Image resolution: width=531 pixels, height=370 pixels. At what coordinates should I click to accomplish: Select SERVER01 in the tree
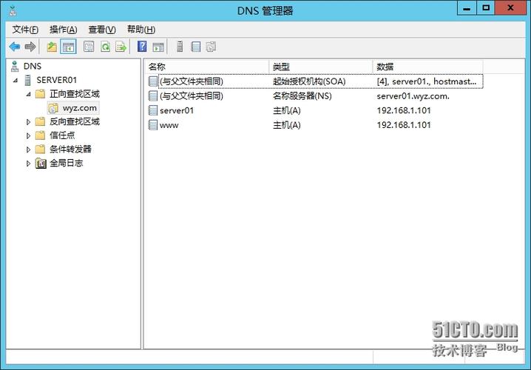[x=56, y=80]
